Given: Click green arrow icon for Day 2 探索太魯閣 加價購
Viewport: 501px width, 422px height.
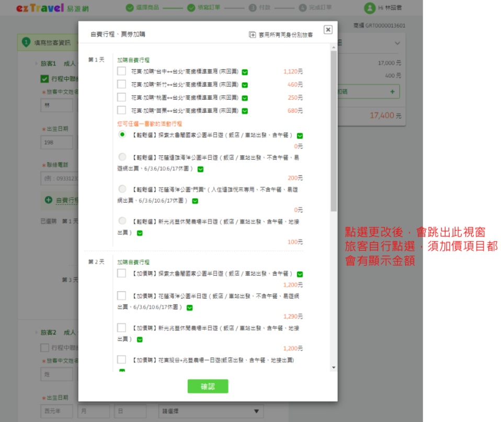Looking at the screenshot, I should tap(300, 274).
